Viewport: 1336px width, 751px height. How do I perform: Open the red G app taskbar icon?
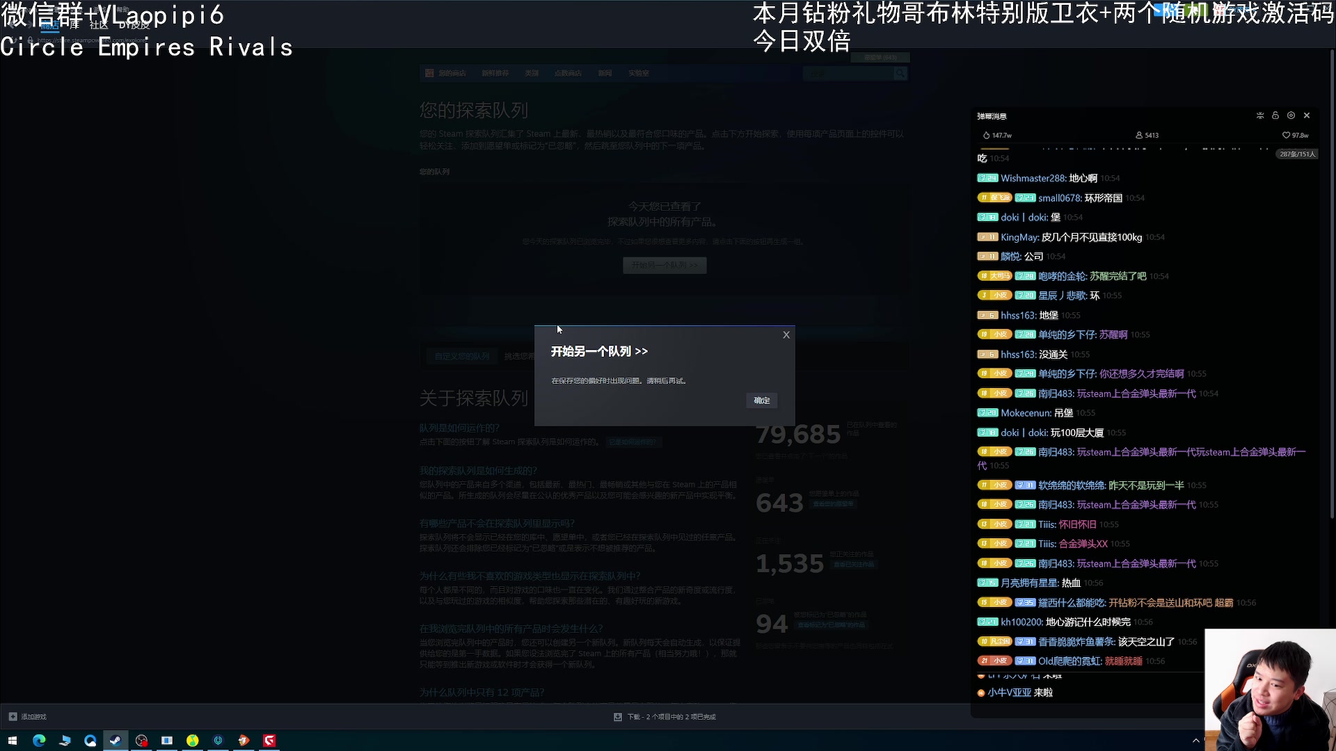pyautogui.click(x=269, y=741)
